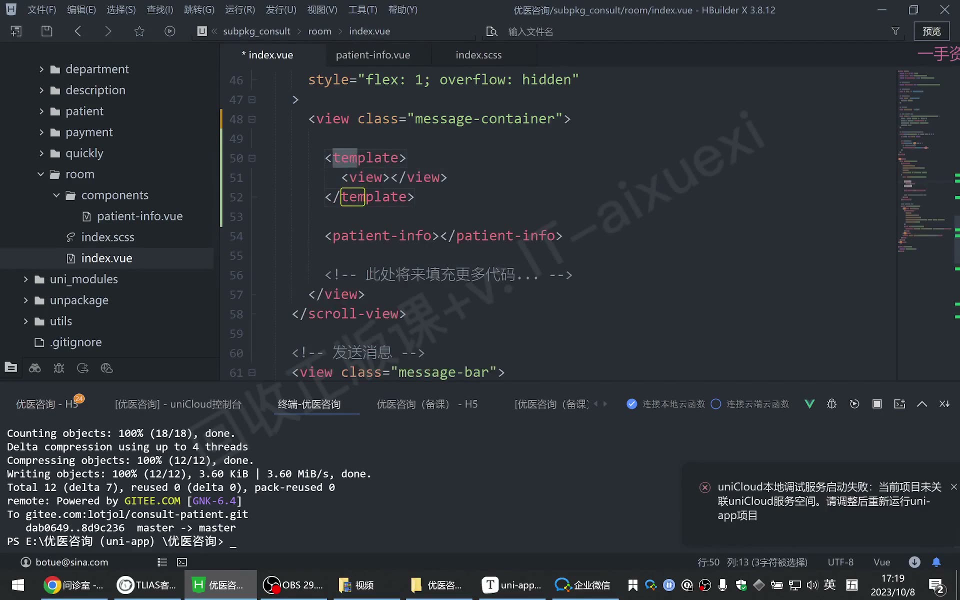Screen dimensions: 960x600
Task: Click botue@sina.com account in status bar
Action: point(64,562)
